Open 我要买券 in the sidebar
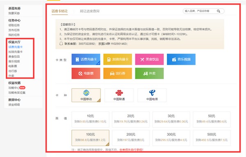Image resolution: width=246 pixels, height=157 pixels. (x=14, y=13)
